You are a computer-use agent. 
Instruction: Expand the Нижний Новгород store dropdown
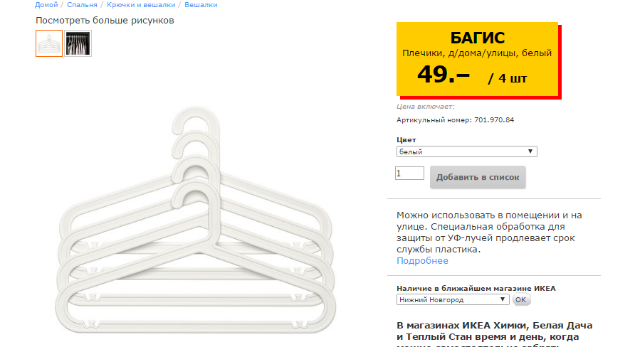(453, 300)
